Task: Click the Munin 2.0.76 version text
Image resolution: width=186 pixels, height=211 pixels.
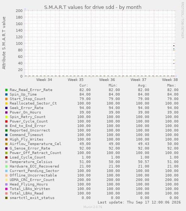Action: (93, 207)
